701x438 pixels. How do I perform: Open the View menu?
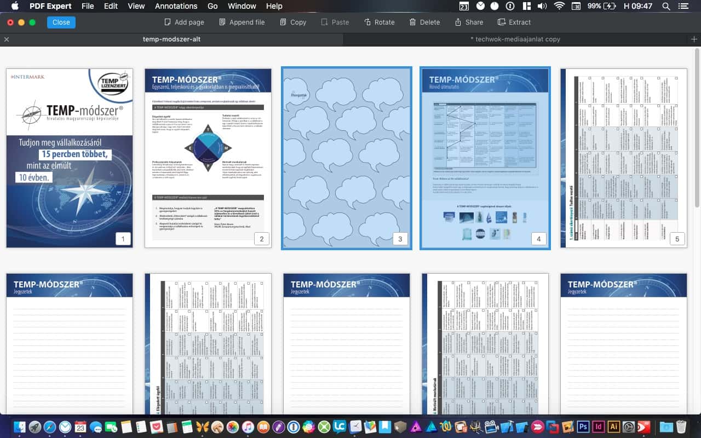[136, 6]
